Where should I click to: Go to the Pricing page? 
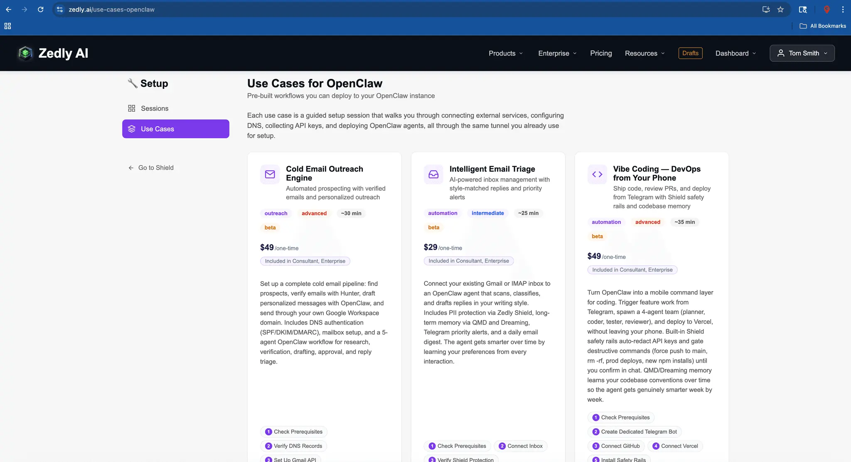tap(601, 53)
